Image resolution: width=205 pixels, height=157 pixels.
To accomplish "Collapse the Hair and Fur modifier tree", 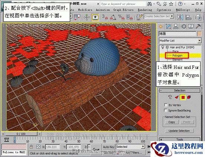I will [167, 47].
